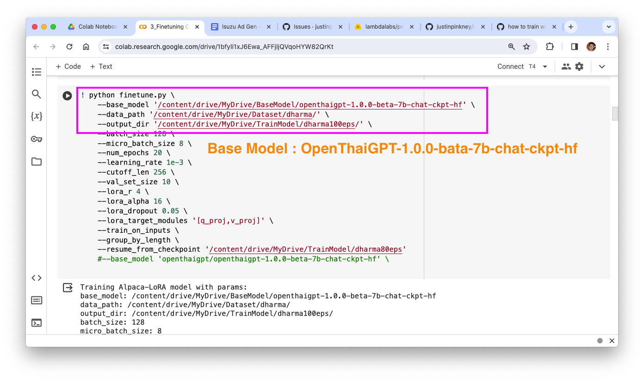Viewport: 644px width, 381px height.
Task: Close the Isuzu Ad Gen tab
Action: click(269, 27)
